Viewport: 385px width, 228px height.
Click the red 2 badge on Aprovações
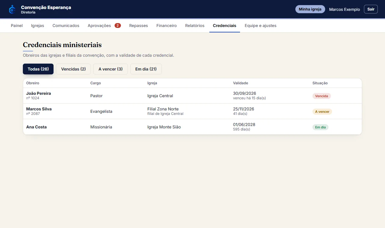click(x=118, y=25)
